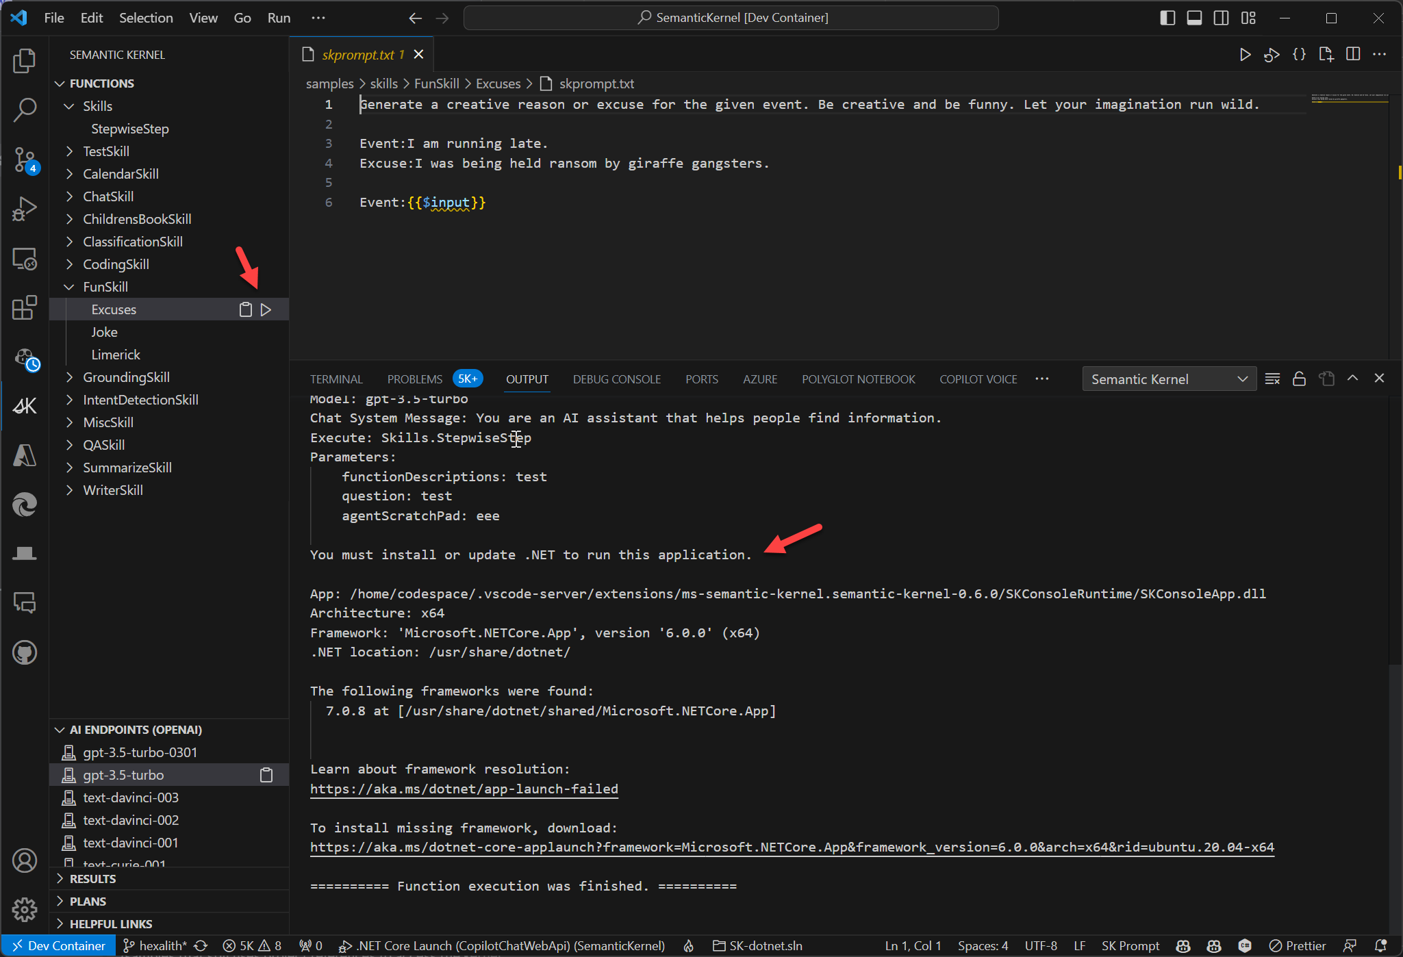This screenshot has width=1403, height=957.
Task: Open the Run menu
Action: coord(278,18)
